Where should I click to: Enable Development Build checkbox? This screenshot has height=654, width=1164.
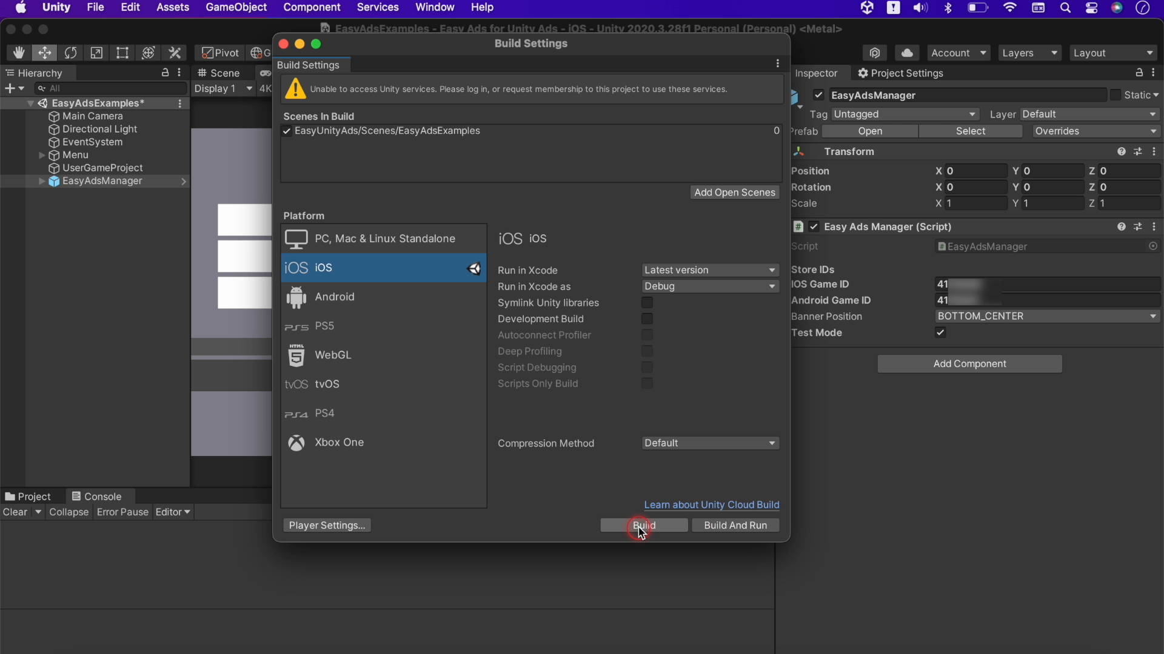tap(647, 319)
